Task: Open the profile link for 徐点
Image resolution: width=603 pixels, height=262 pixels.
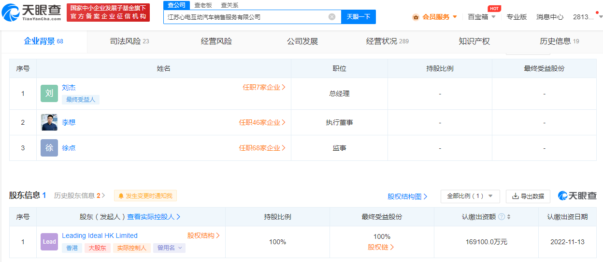Action: (69, 148)
